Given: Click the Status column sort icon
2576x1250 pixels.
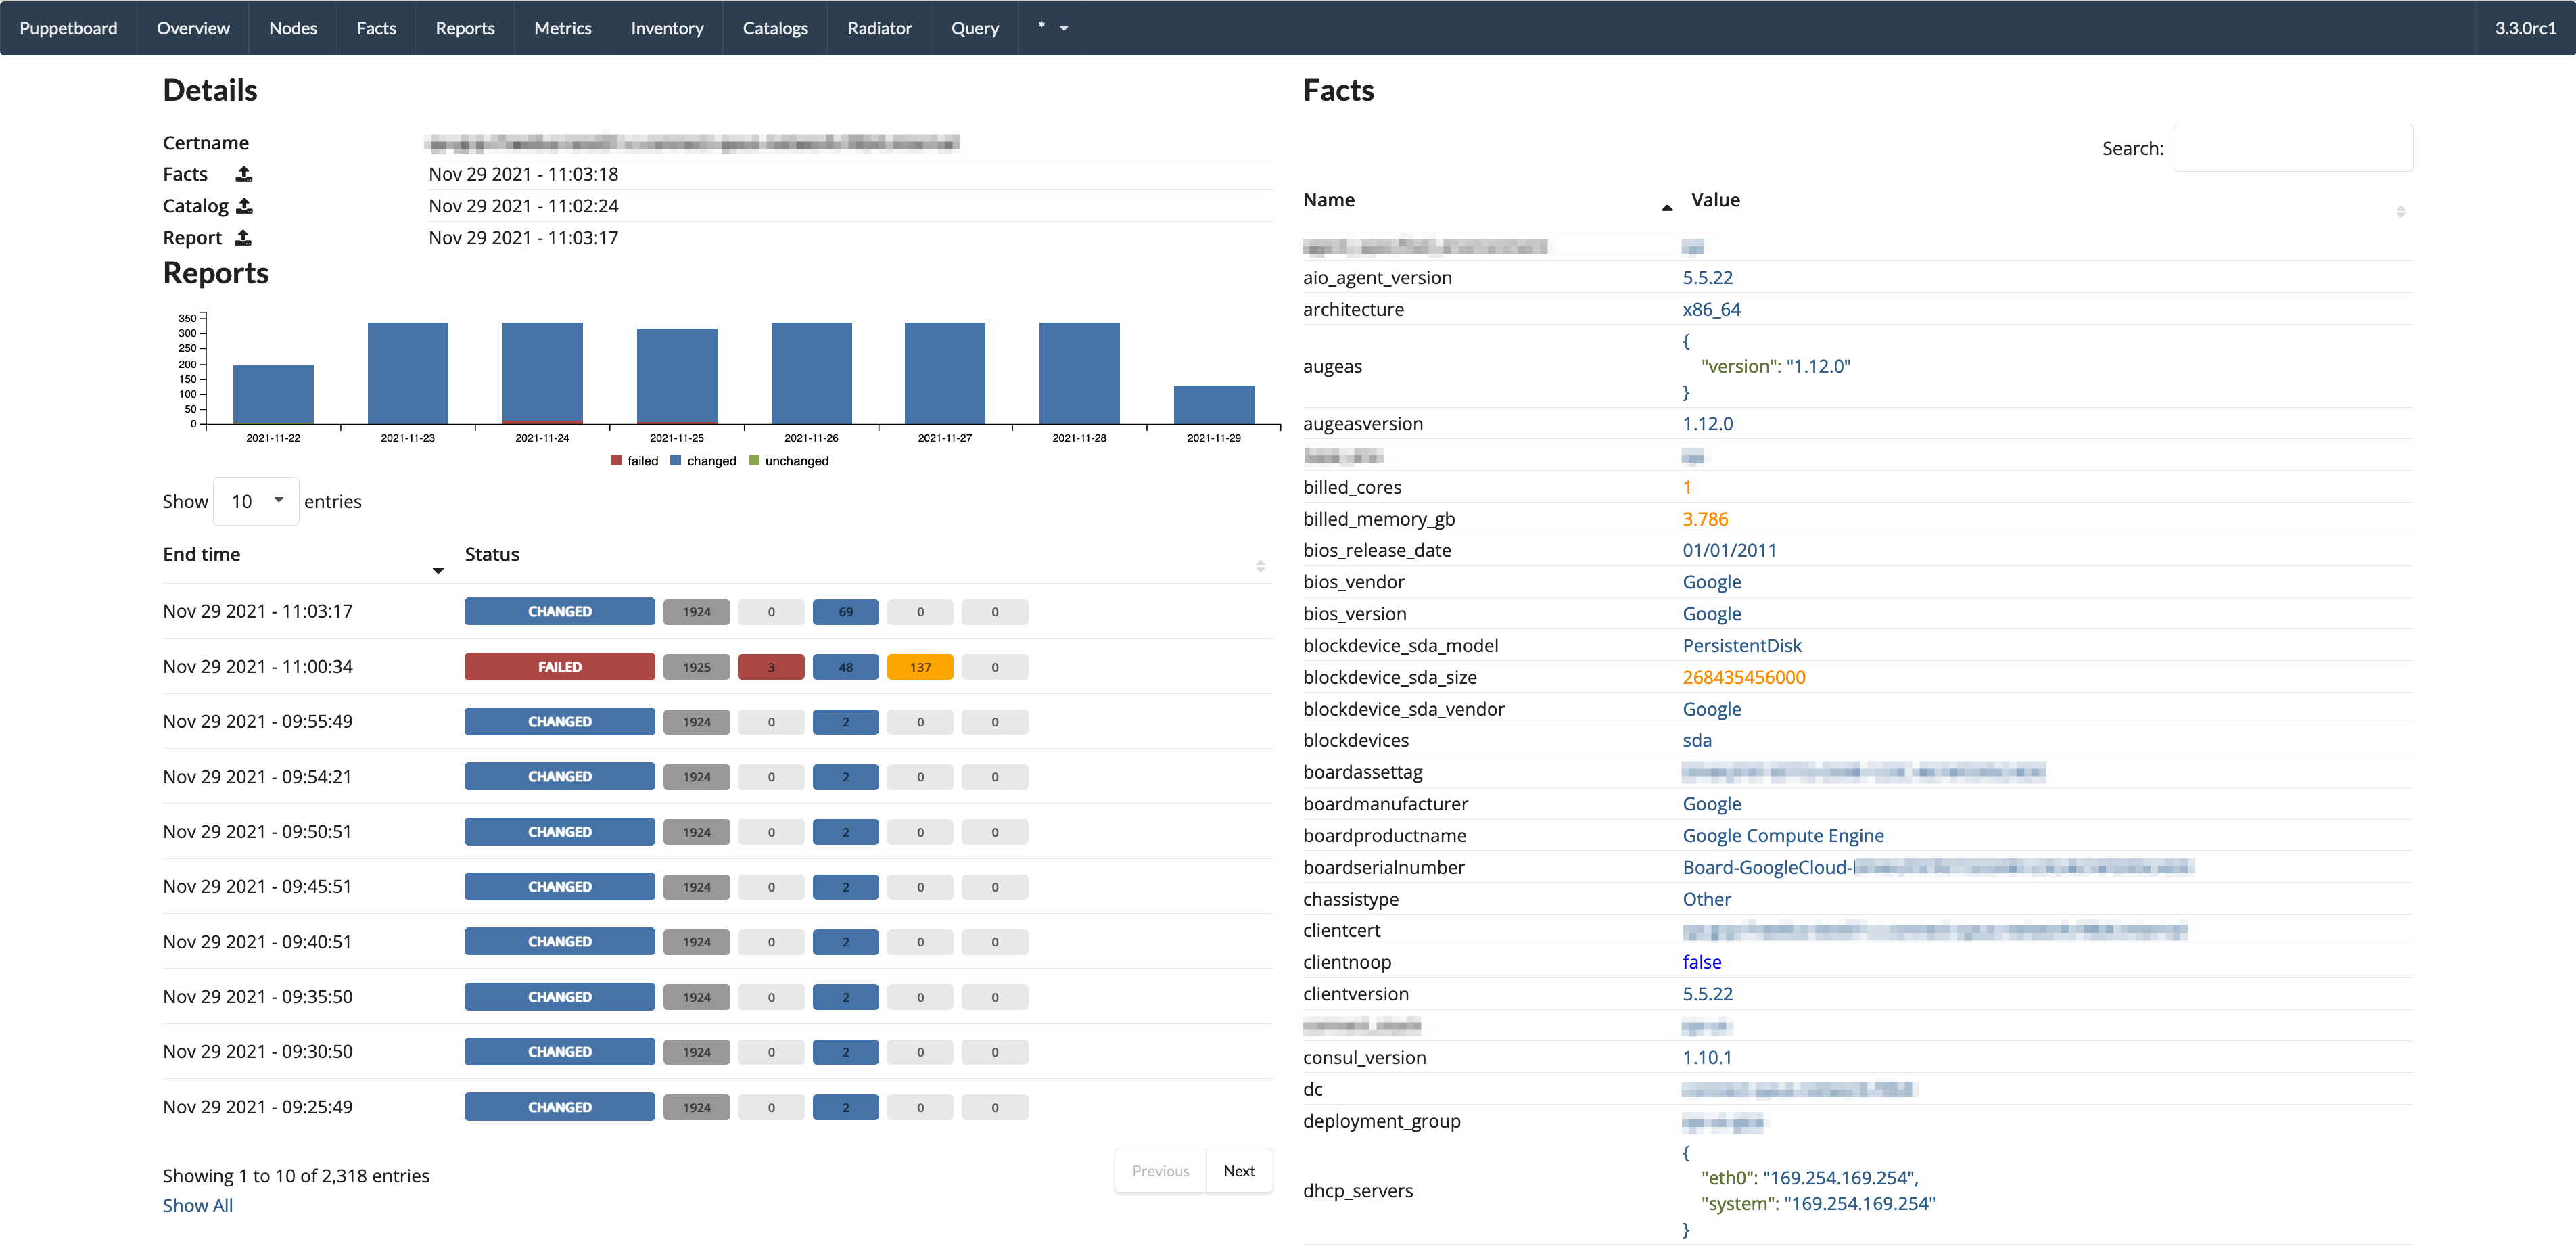Looking at the screenshot, I should pyautogui.click(x=1260, y=566).
